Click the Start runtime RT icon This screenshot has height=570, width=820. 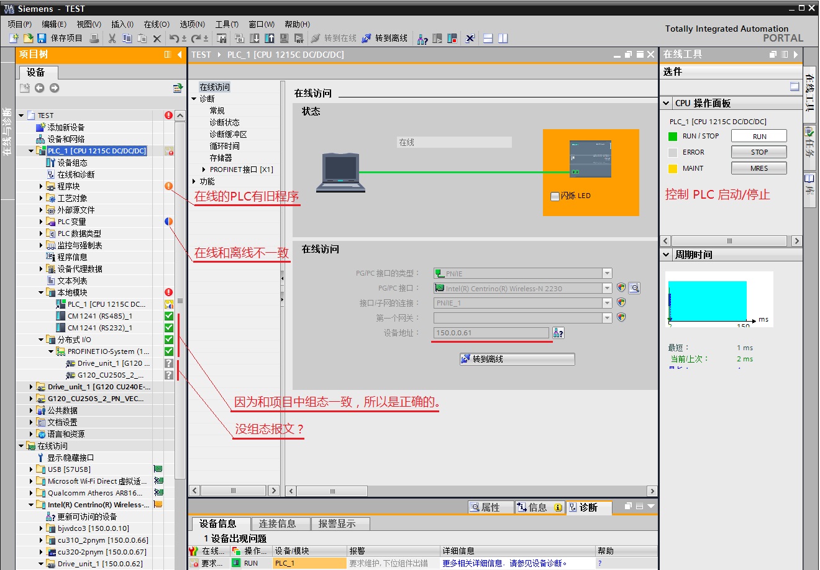pyautogui.click(x=299, y=38)
